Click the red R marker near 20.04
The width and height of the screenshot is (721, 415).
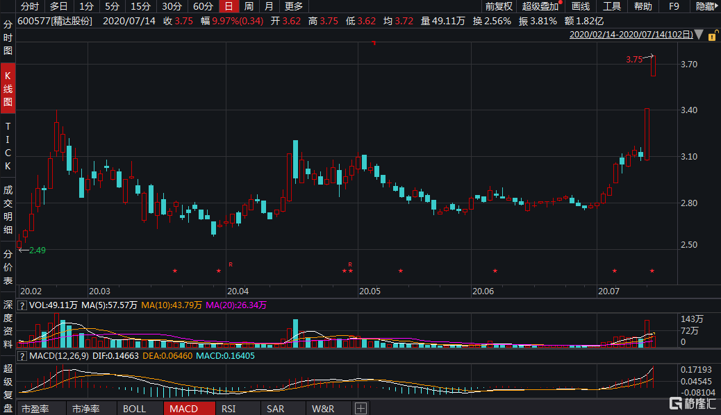[x=230, y=264]
